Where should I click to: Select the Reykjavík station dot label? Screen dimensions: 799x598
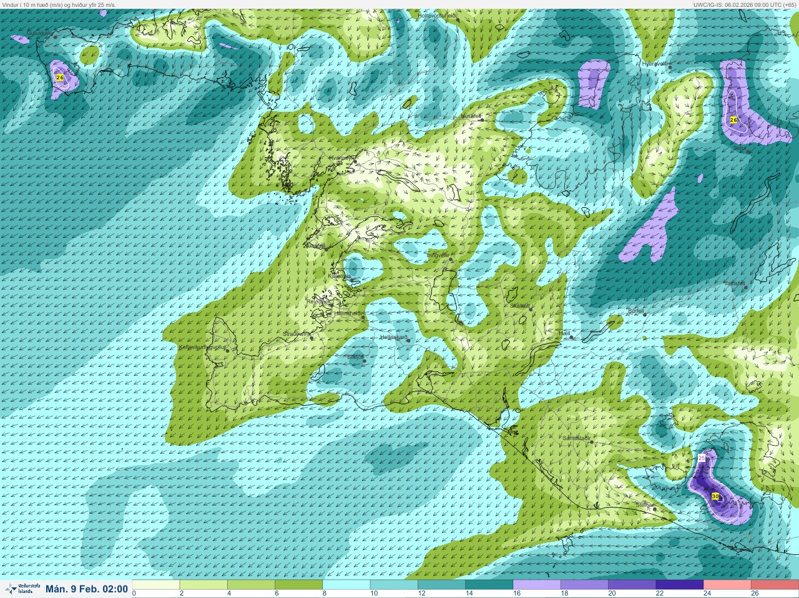[318, 301]
